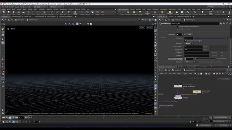Click parameter search magnifier icon
The width and height of the screenshot is (232, 130).
tap(224, 23)
